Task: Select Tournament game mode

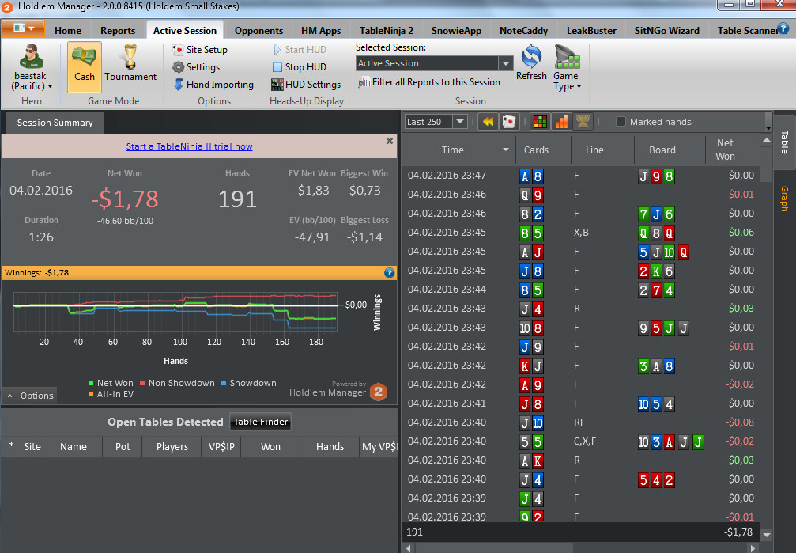Action: coord(130,63)
